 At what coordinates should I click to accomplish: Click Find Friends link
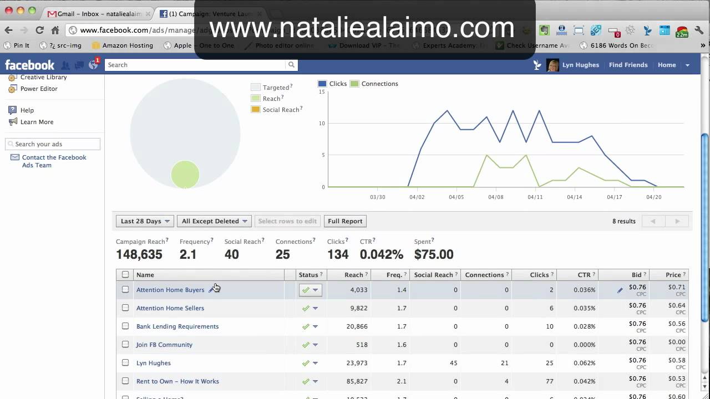[x=628, y=65]
